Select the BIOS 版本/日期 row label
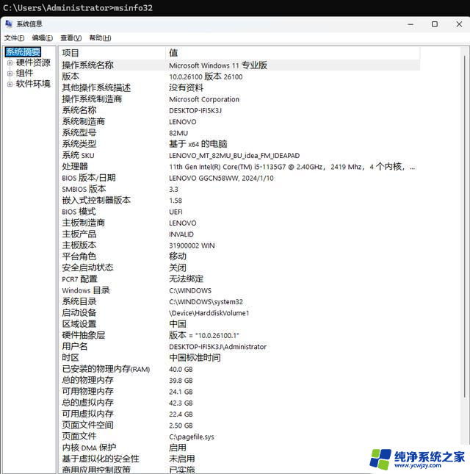The image size is (470, 474). (x=89, y=178)
